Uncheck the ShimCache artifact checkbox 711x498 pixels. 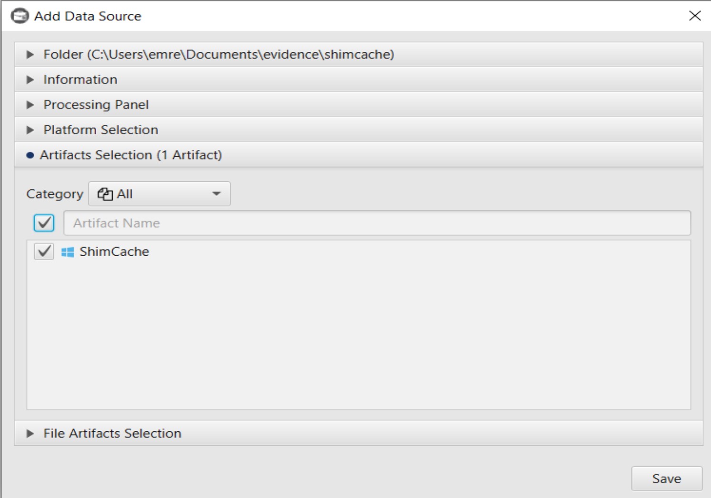[44, 251]
